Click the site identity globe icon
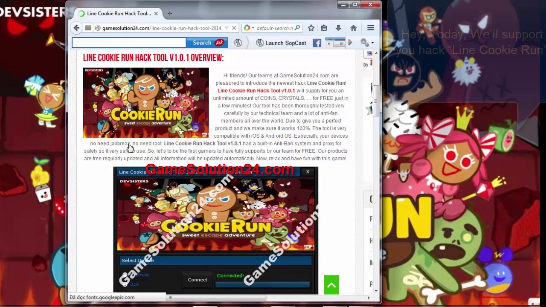The height and width of the screenshot is (307, 546). click(x=98, y=28)
